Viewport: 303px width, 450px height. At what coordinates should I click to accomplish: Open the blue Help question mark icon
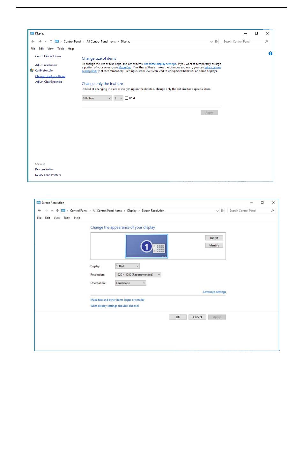coord(270,53)
